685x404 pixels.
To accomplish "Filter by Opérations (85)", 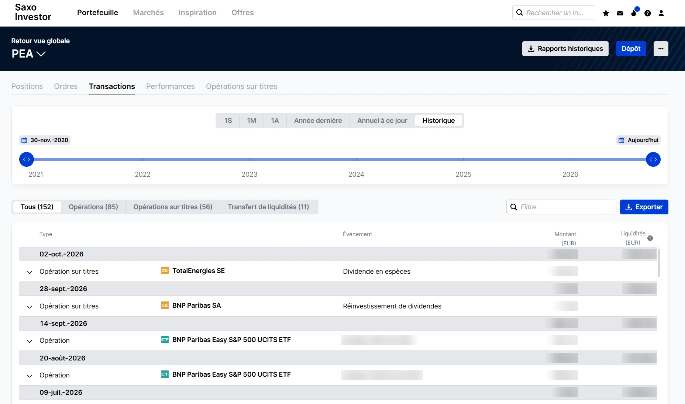I will [93, 207].
